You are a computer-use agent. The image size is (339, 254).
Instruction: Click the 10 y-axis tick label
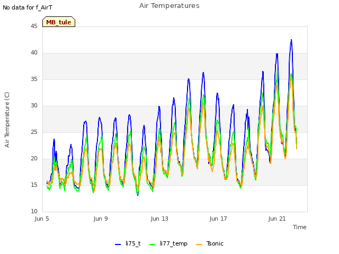click(34, 212)
